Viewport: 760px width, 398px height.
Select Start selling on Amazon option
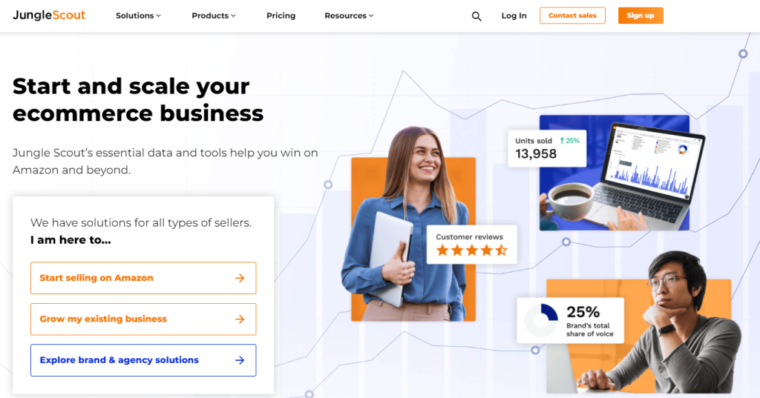pyautogui.click(x=143, y=278)
